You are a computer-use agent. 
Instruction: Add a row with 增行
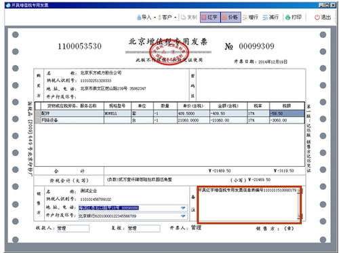click(250, 17)
